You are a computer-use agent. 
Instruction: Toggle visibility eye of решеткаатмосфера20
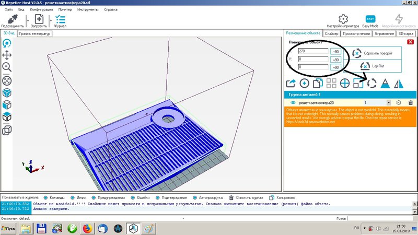coord(292,103)
